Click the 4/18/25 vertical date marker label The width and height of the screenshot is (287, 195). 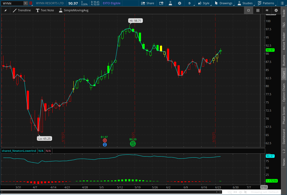pos(63,137)
